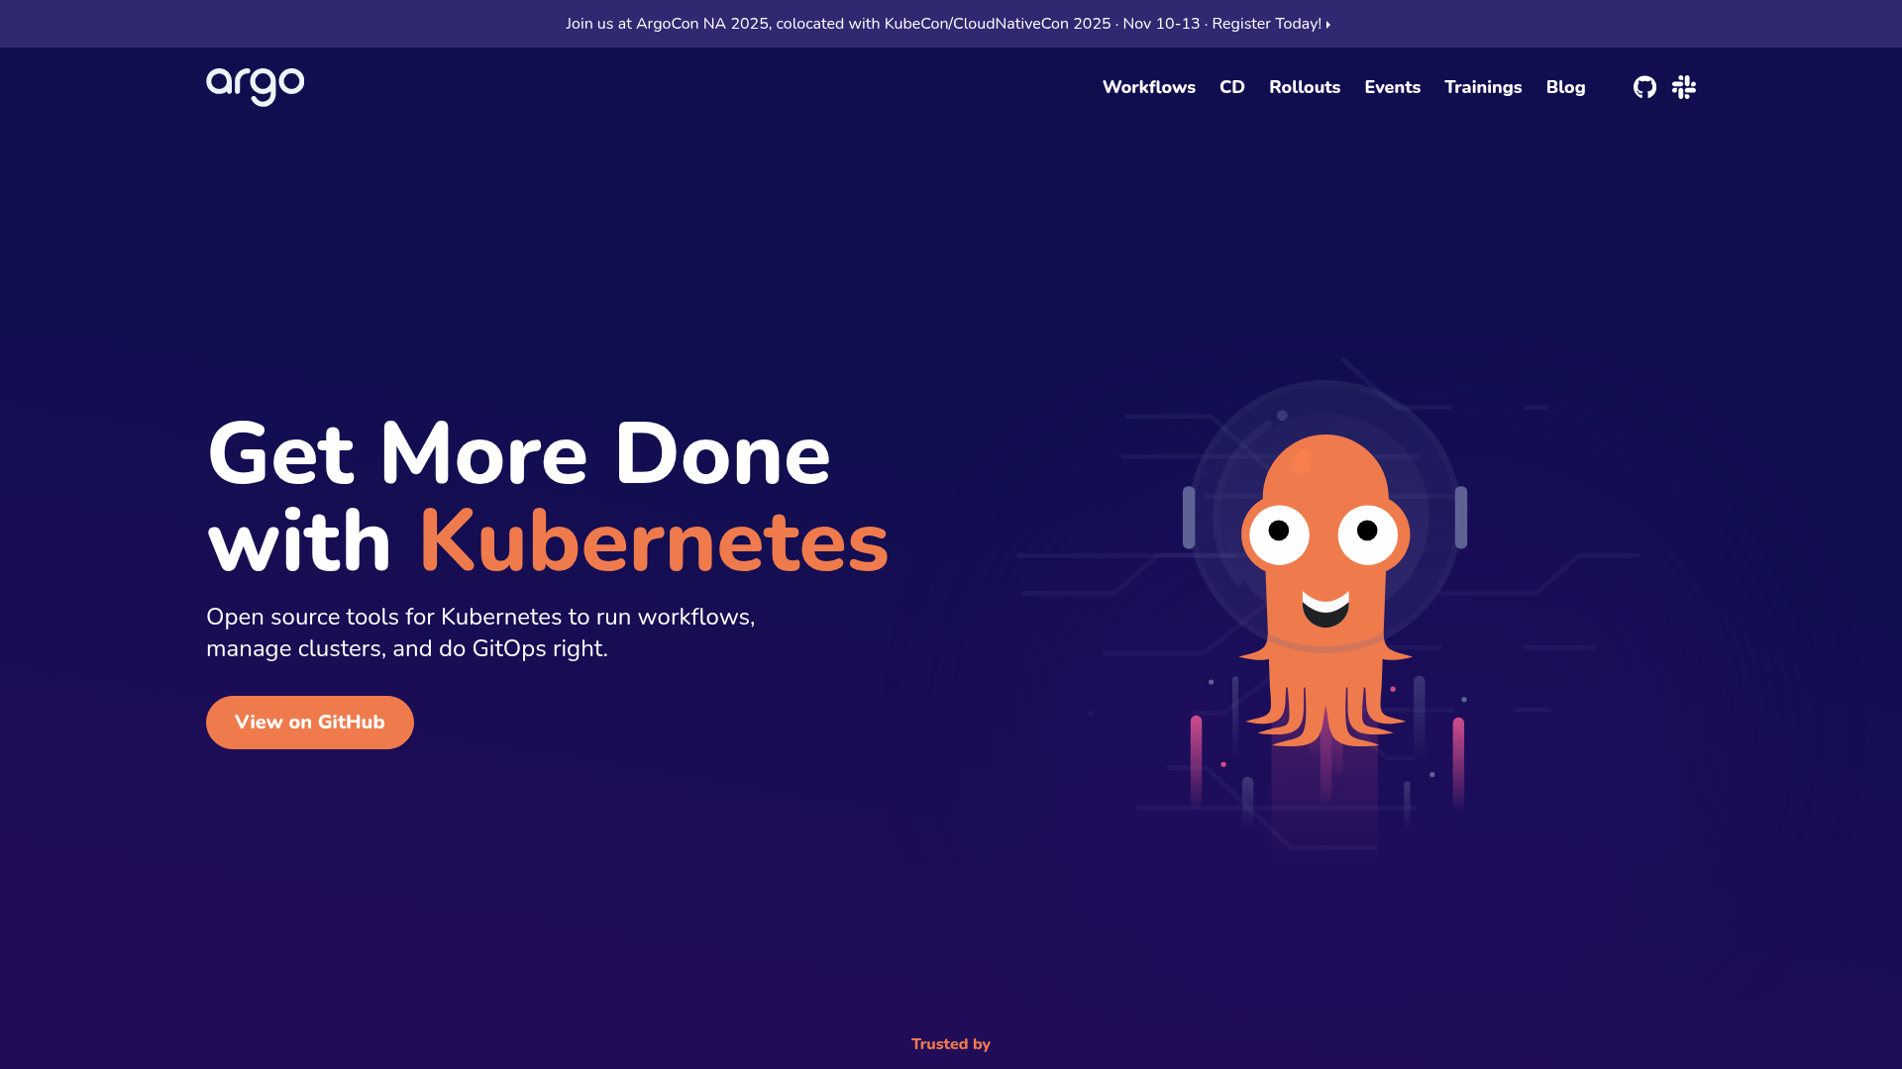The width and height of the screenshot is (1902, 1069).
Task: Click the View on GitHub button
Action: (x=309, y=722)
